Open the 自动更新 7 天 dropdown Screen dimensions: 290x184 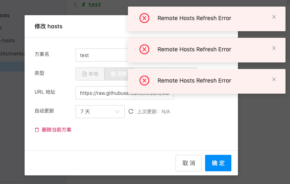tap(100, 112)
